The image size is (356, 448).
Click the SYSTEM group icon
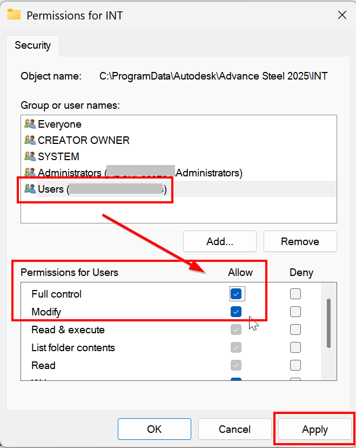pos(30,157)
